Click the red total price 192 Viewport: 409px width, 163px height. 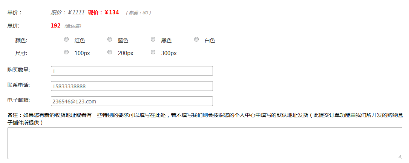(55, 26)
